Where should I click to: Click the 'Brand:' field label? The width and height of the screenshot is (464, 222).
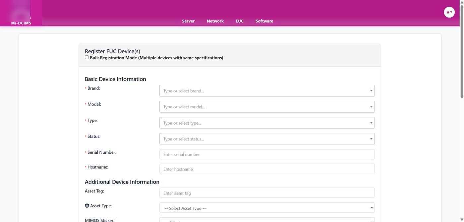[94, 88]
